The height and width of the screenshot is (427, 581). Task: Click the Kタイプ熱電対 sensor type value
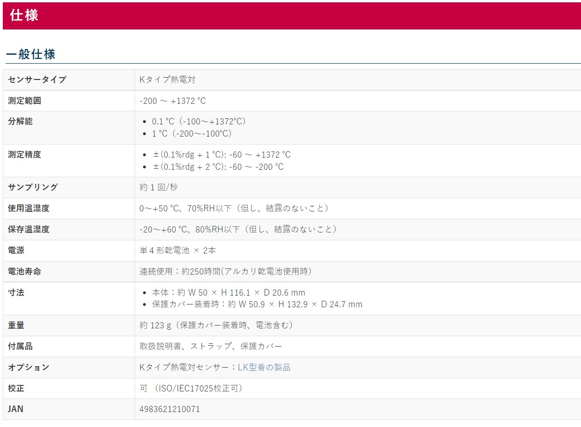(167, 80)
